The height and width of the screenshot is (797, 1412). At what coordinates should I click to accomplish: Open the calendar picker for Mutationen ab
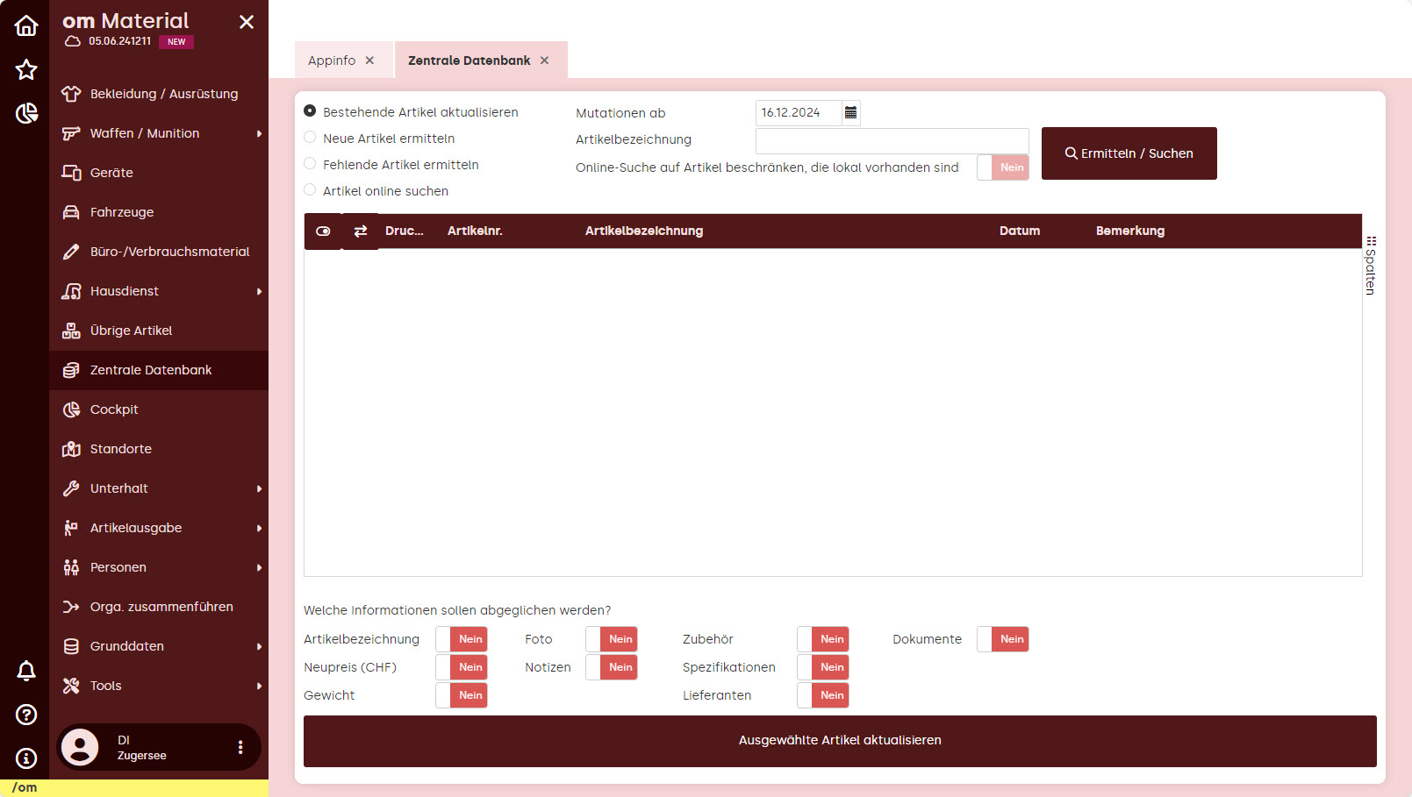850,113
